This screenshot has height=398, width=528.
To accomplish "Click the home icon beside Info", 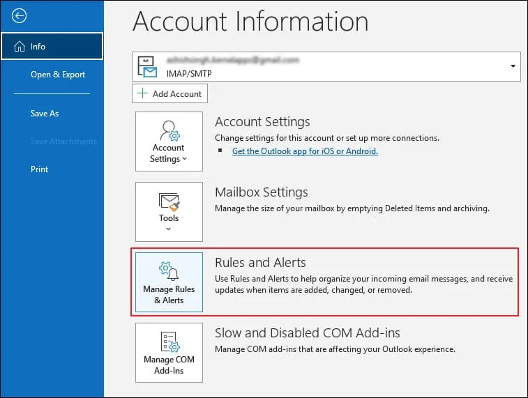I will 20,46.
